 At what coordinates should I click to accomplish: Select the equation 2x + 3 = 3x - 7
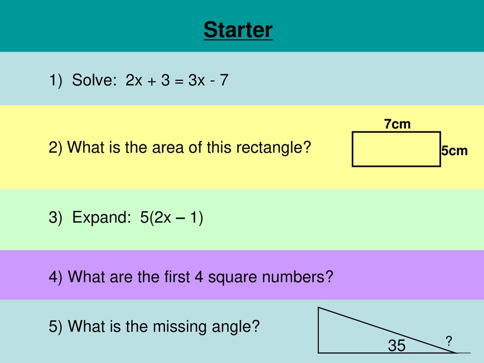pyautogui.click(x=177, y=80)
